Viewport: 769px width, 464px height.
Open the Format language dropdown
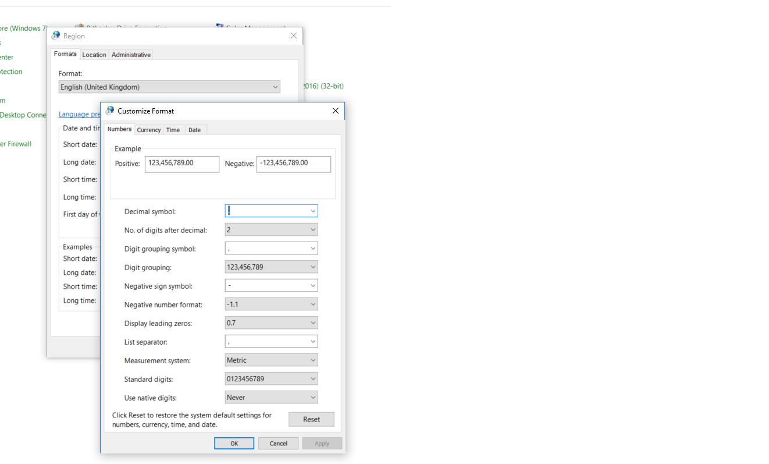[x=275, y=86]
